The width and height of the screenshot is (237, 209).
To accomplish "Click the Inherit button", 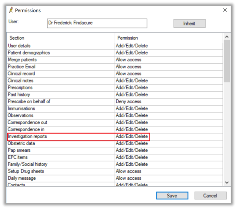I will pos(189,24).
